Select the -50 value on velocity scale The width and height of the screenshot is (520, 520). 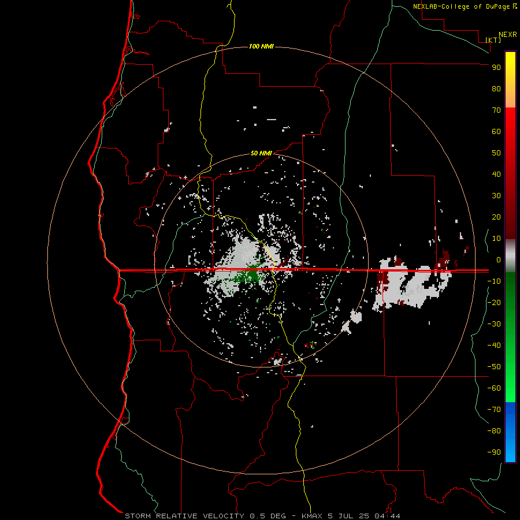[494, 367]
